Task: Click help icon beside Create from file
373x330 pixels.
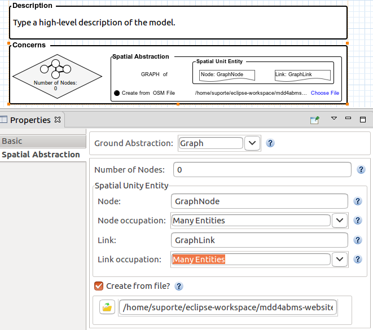Action: click(179, 287)
